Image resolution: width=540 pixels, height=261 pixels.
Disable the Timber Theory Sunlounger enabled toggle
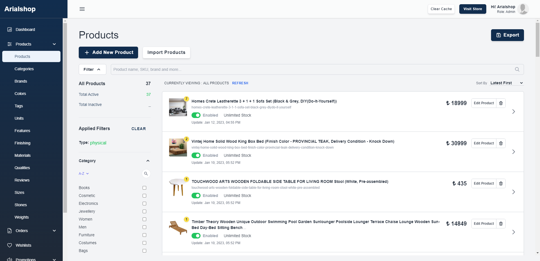pos(196,236)
